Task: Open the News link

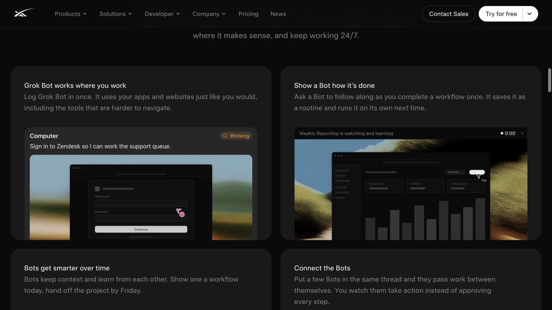Action: click(x=278, y=14)
